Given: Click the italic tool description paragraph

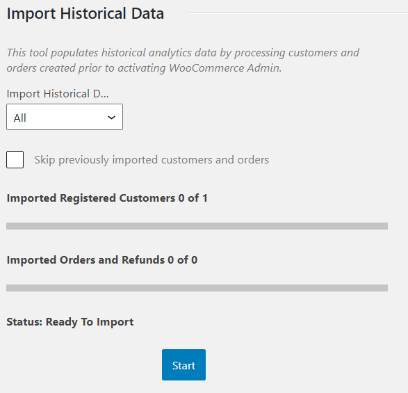Looking at the screenshot, I should coord(183,60).
